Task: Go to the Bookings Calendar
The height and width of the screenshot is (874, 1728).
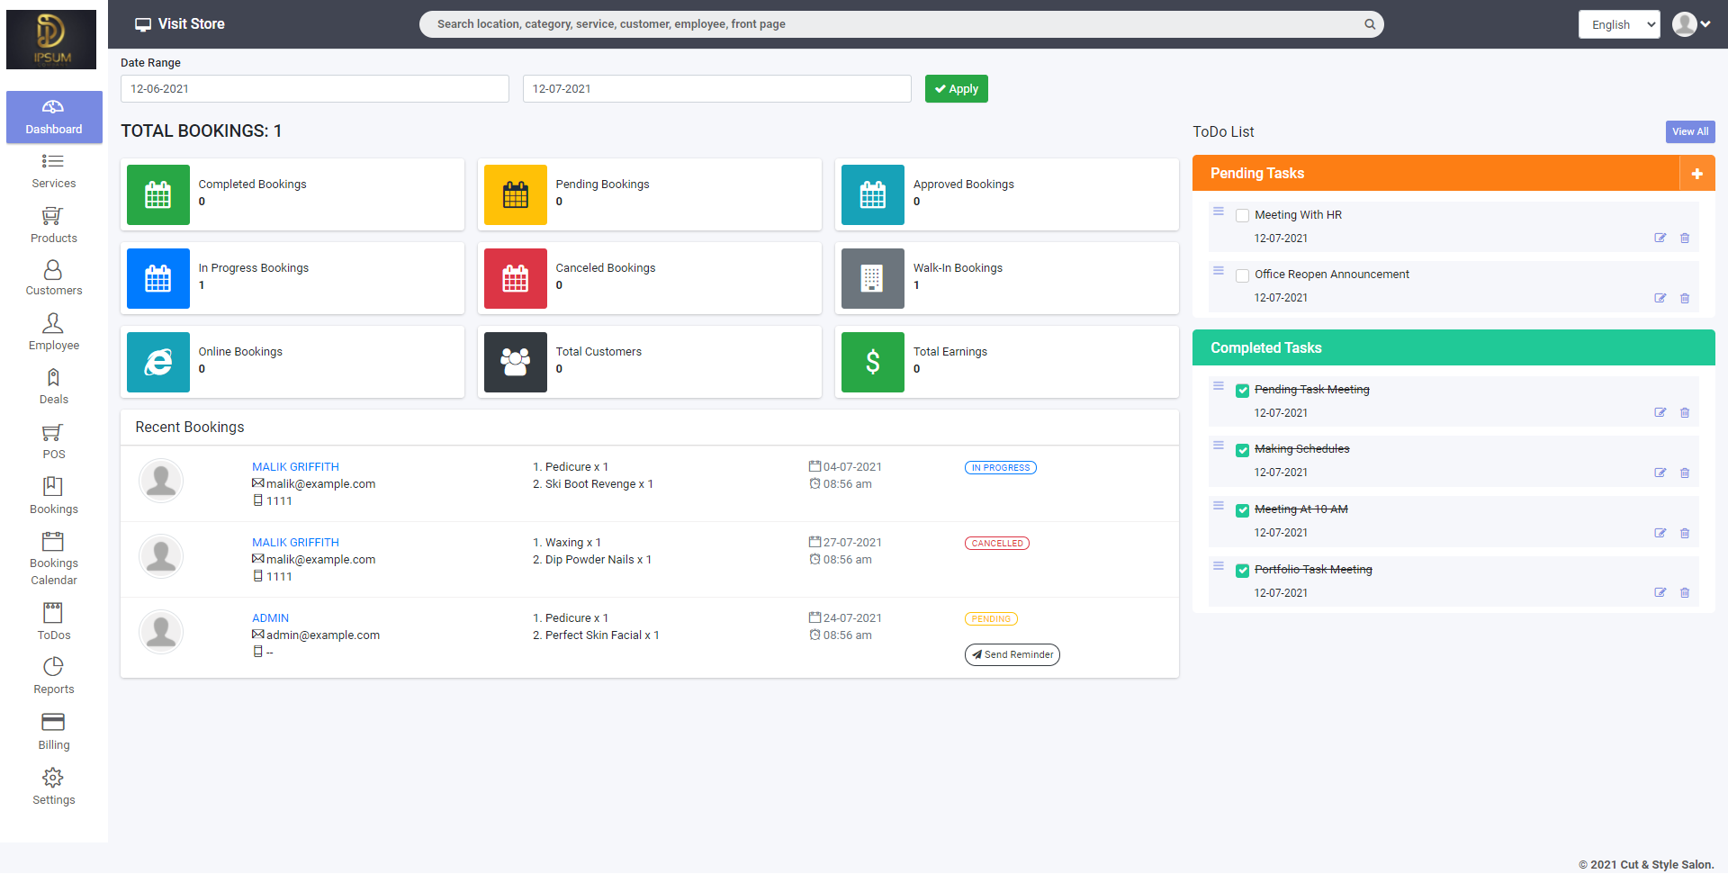Action: pos(53,556)
